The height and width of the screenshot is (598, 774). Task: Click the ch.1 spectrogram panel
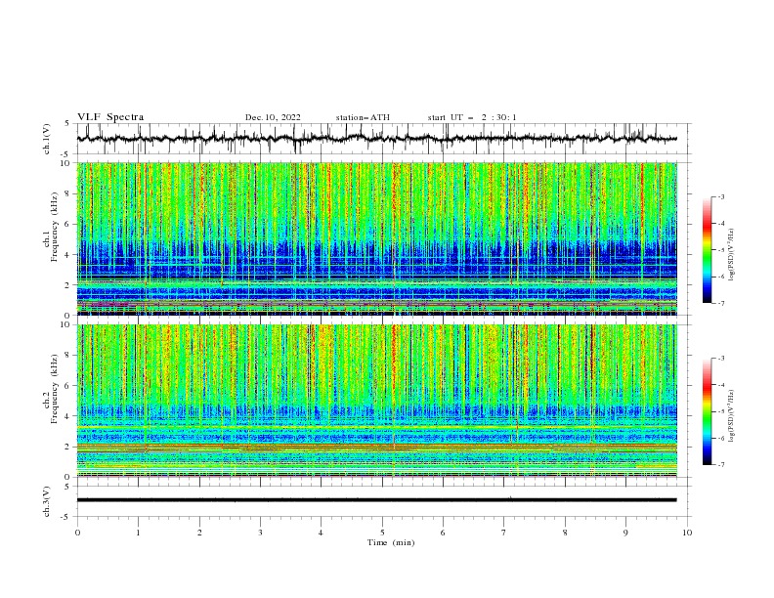376,238
